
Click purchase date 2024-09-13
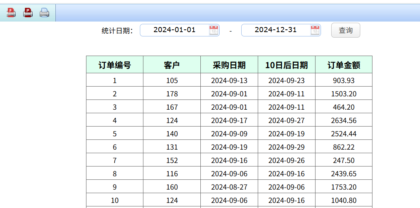(x=229, y=80)
